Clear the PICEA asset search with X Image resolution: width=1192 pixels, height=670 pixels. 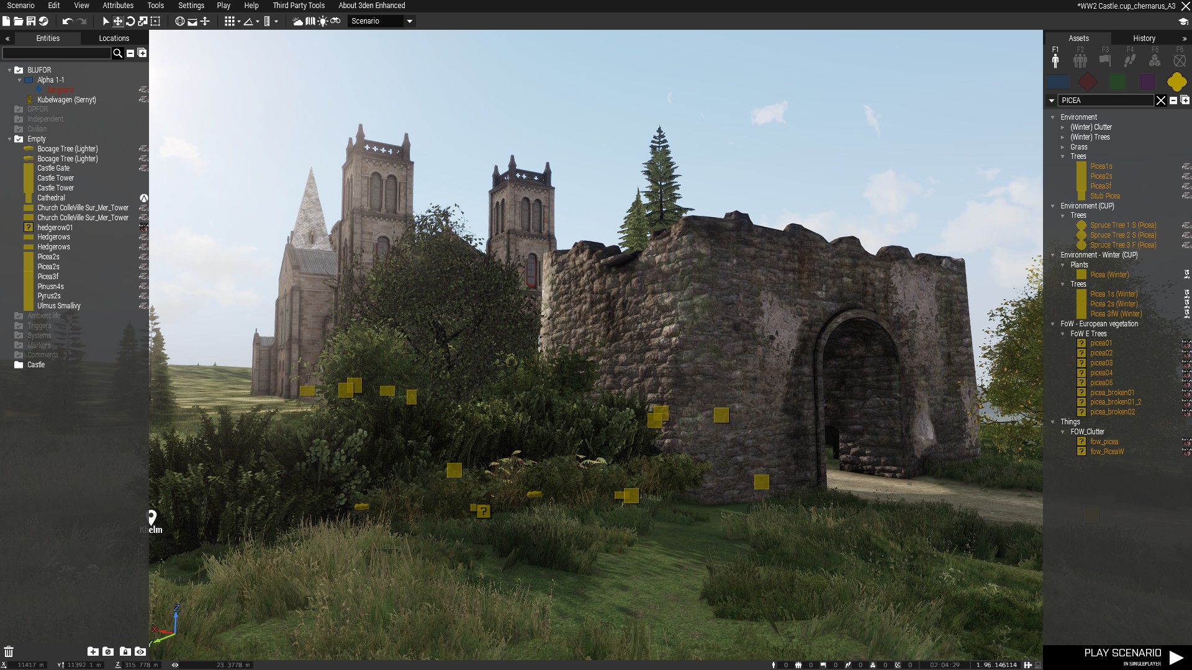[1161, 100]
